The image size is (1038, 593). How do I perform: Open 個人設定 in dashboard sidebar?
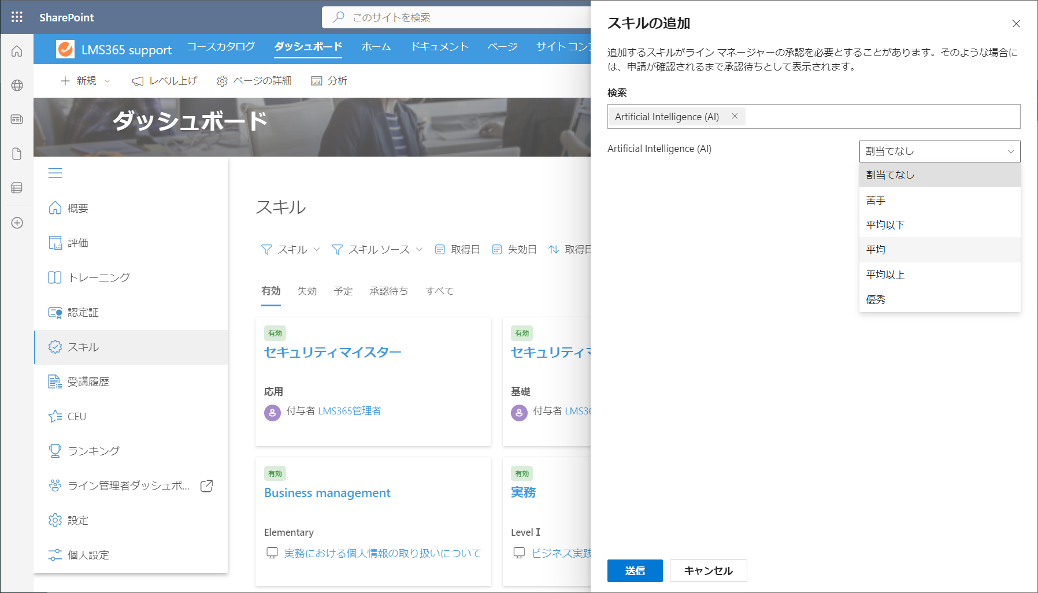coord(131,555)
